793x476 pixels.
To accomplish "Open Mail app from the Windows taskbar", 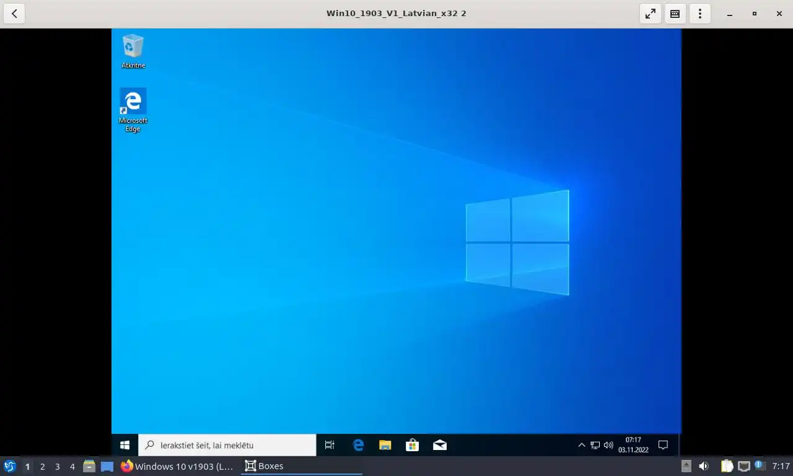I will pos(440,445).
